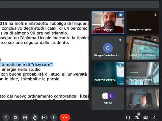
Task: Open meeting details info icon
Action: click(128, 117)
